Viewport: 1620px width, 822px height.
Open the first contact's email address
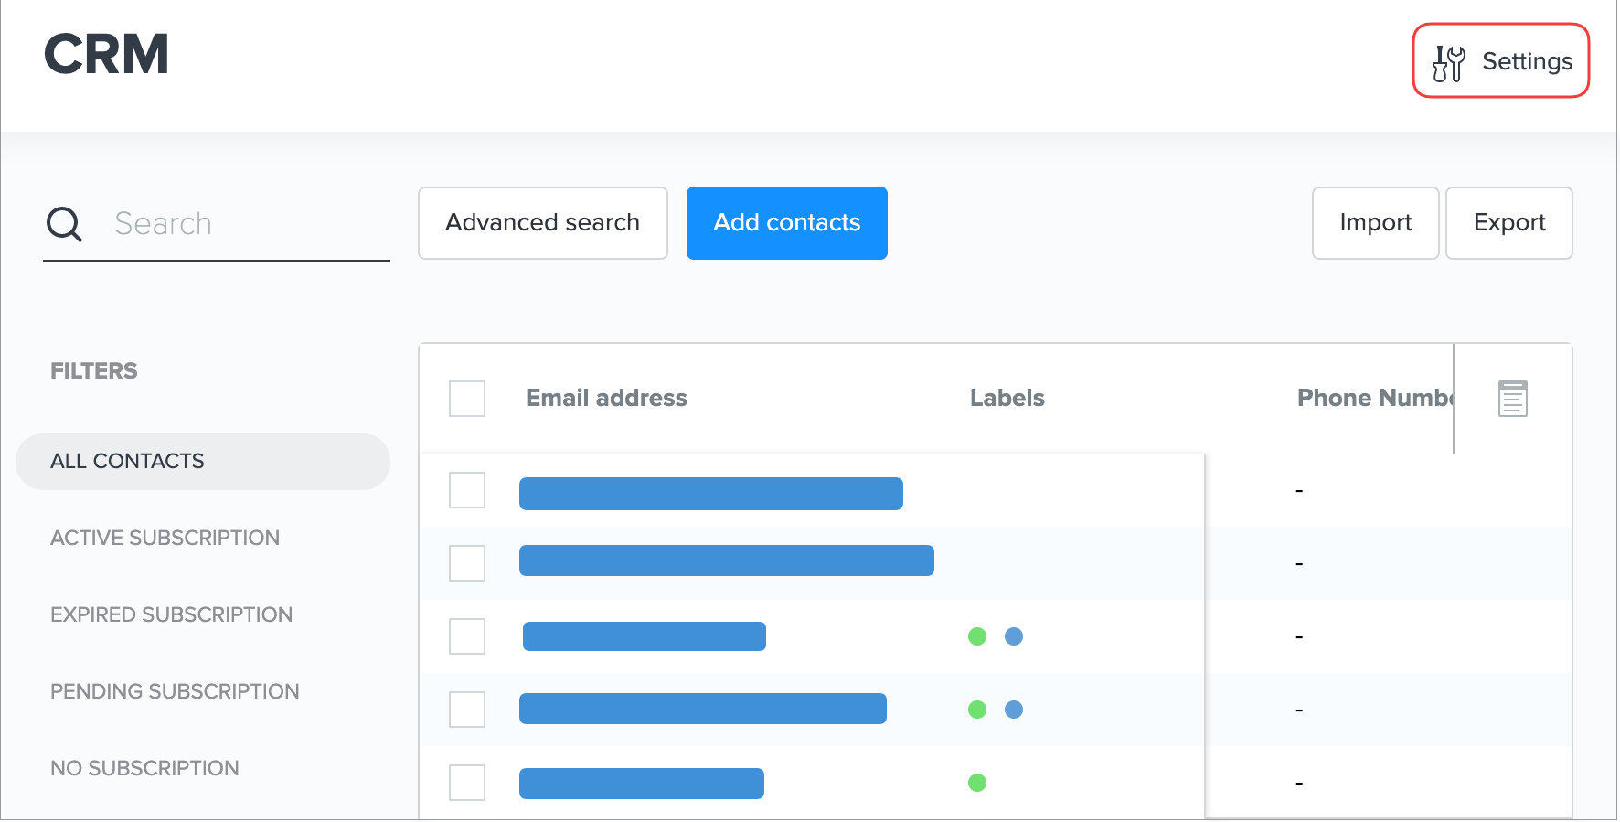coord(710,494)
